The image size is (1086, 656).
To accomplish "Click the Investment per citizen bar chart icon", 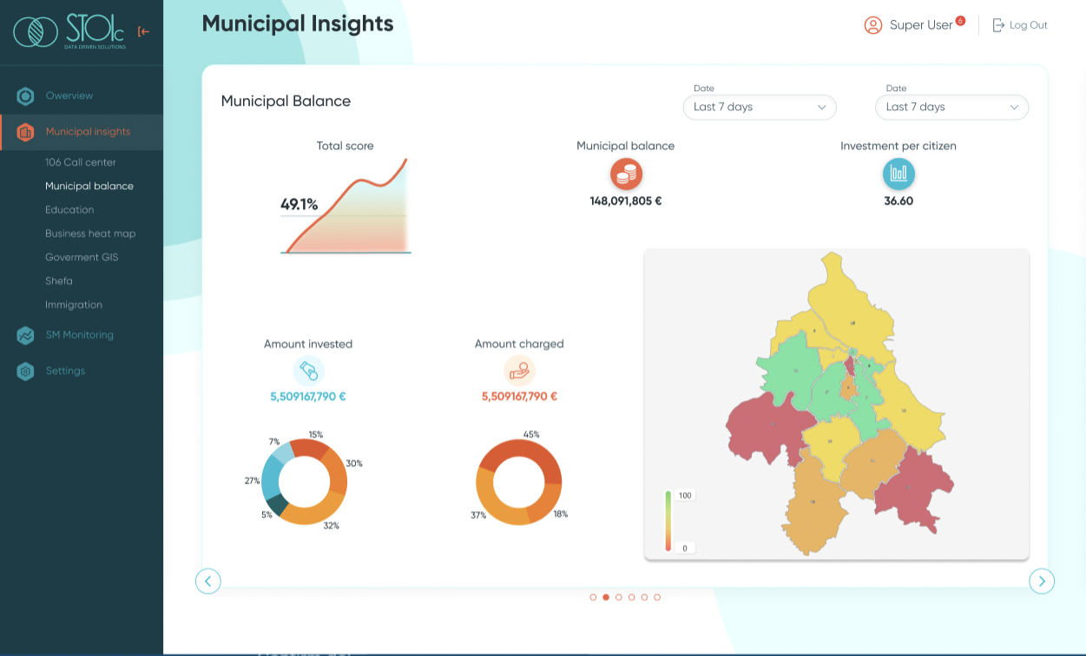I will [x=898, y=174].
